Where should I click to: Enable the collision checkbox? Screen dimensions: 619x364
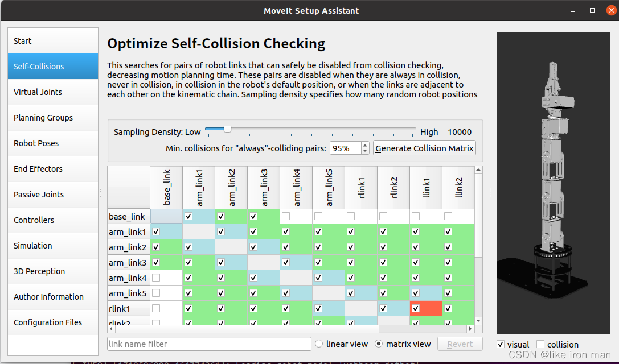(x=540, y=344)
